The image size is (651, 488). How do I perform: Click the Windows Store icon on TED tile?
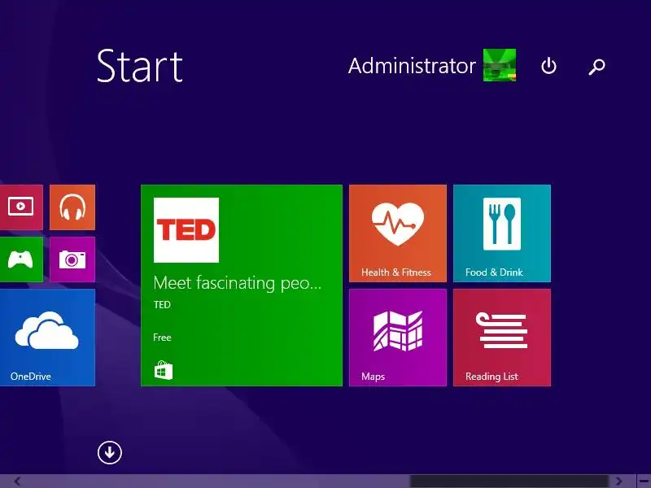(164, 370)
